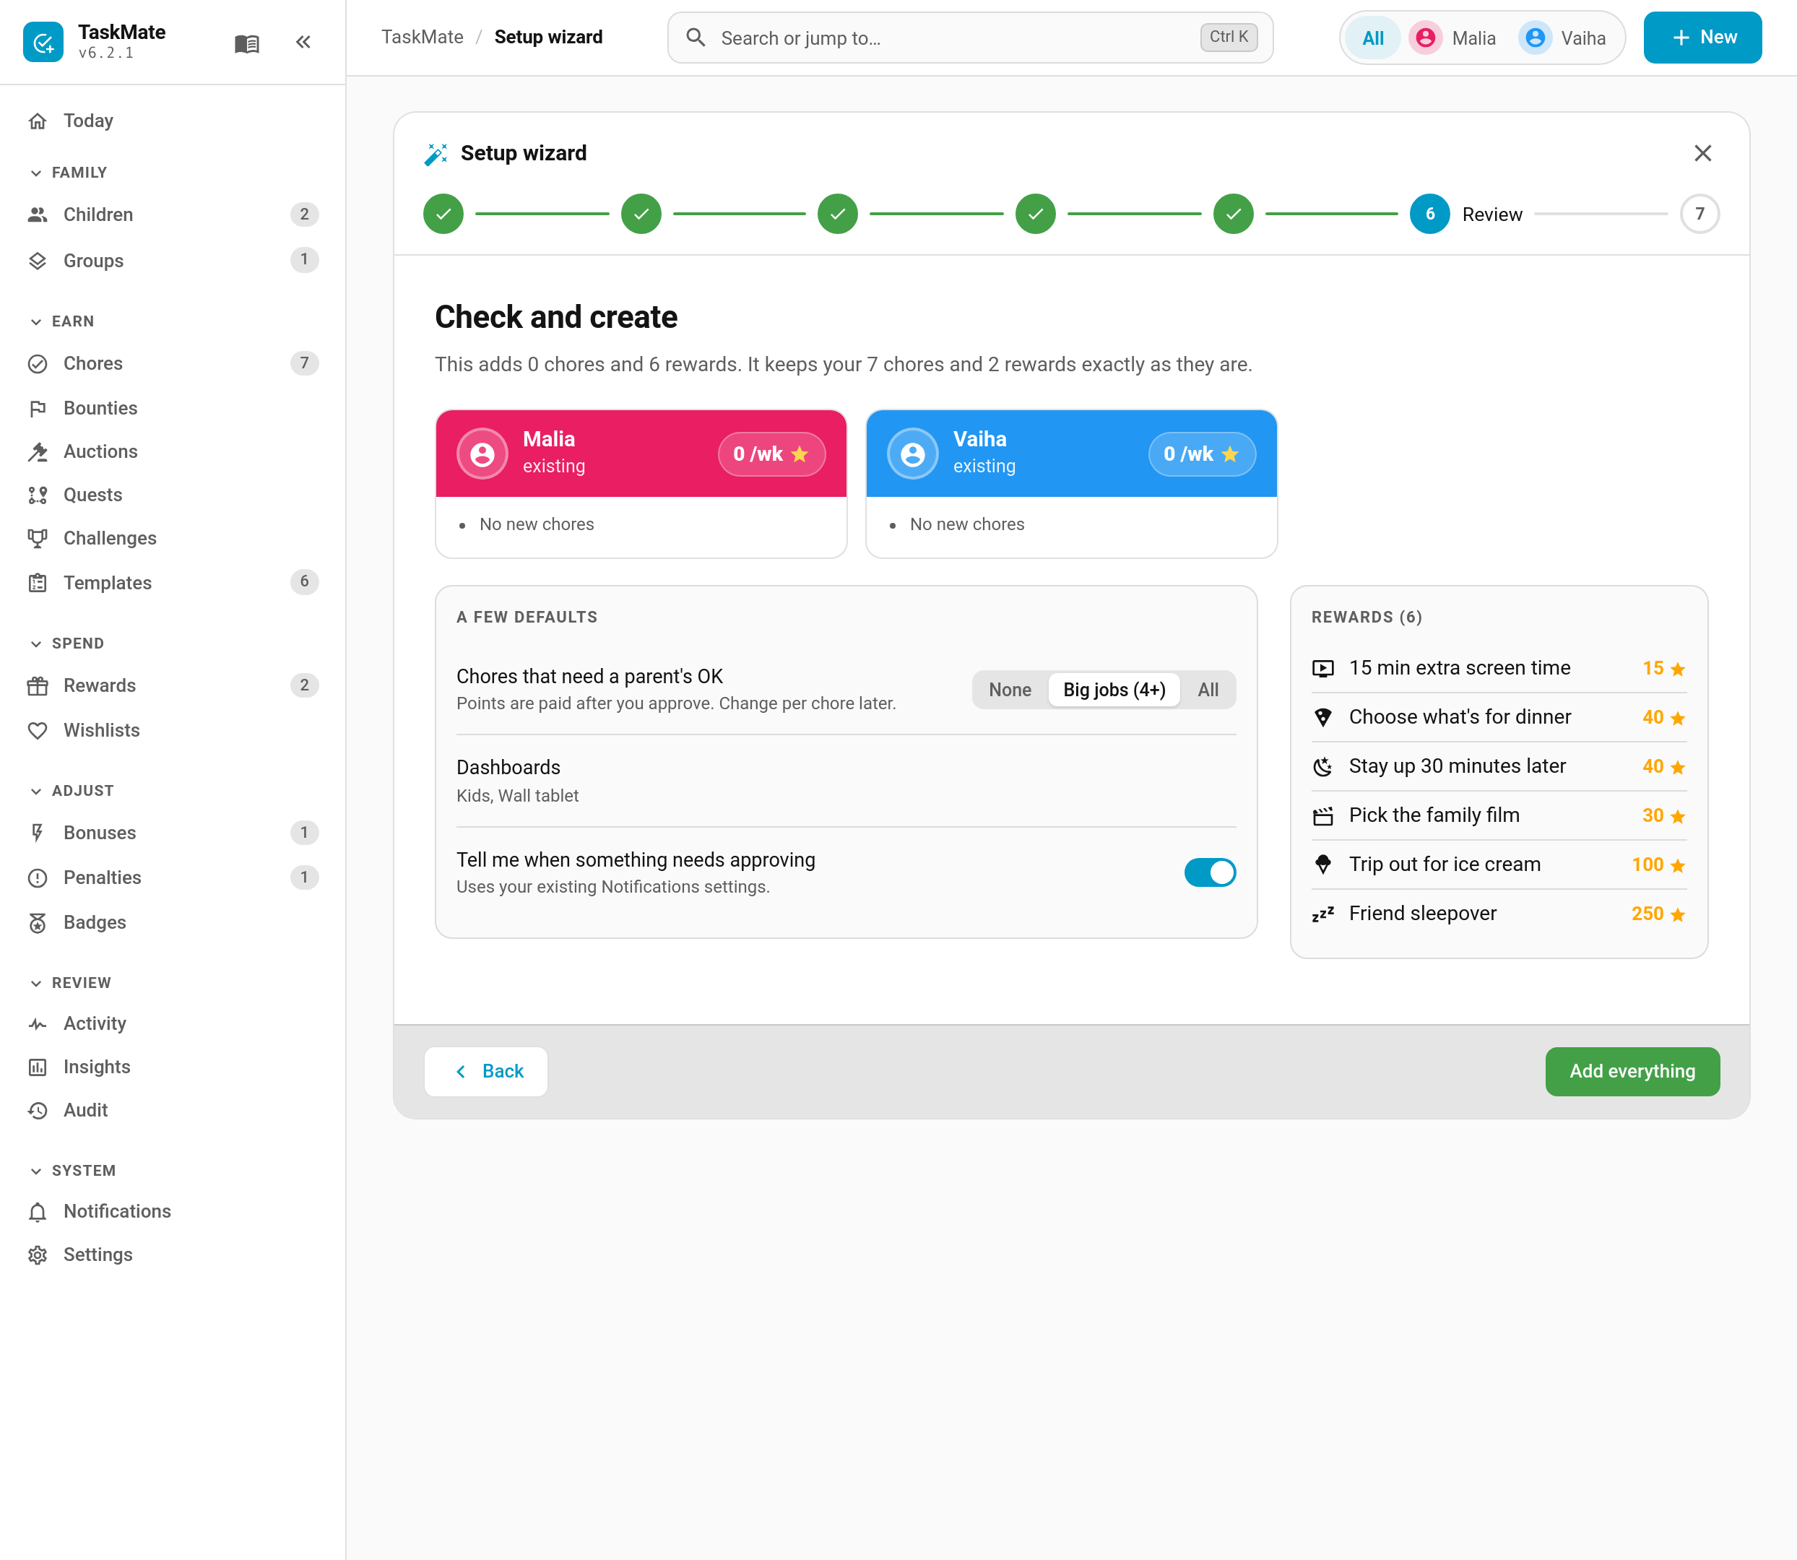Toggle off approval notifications switch
Screen dimensions: 1797x1560
coord(1209,872)
